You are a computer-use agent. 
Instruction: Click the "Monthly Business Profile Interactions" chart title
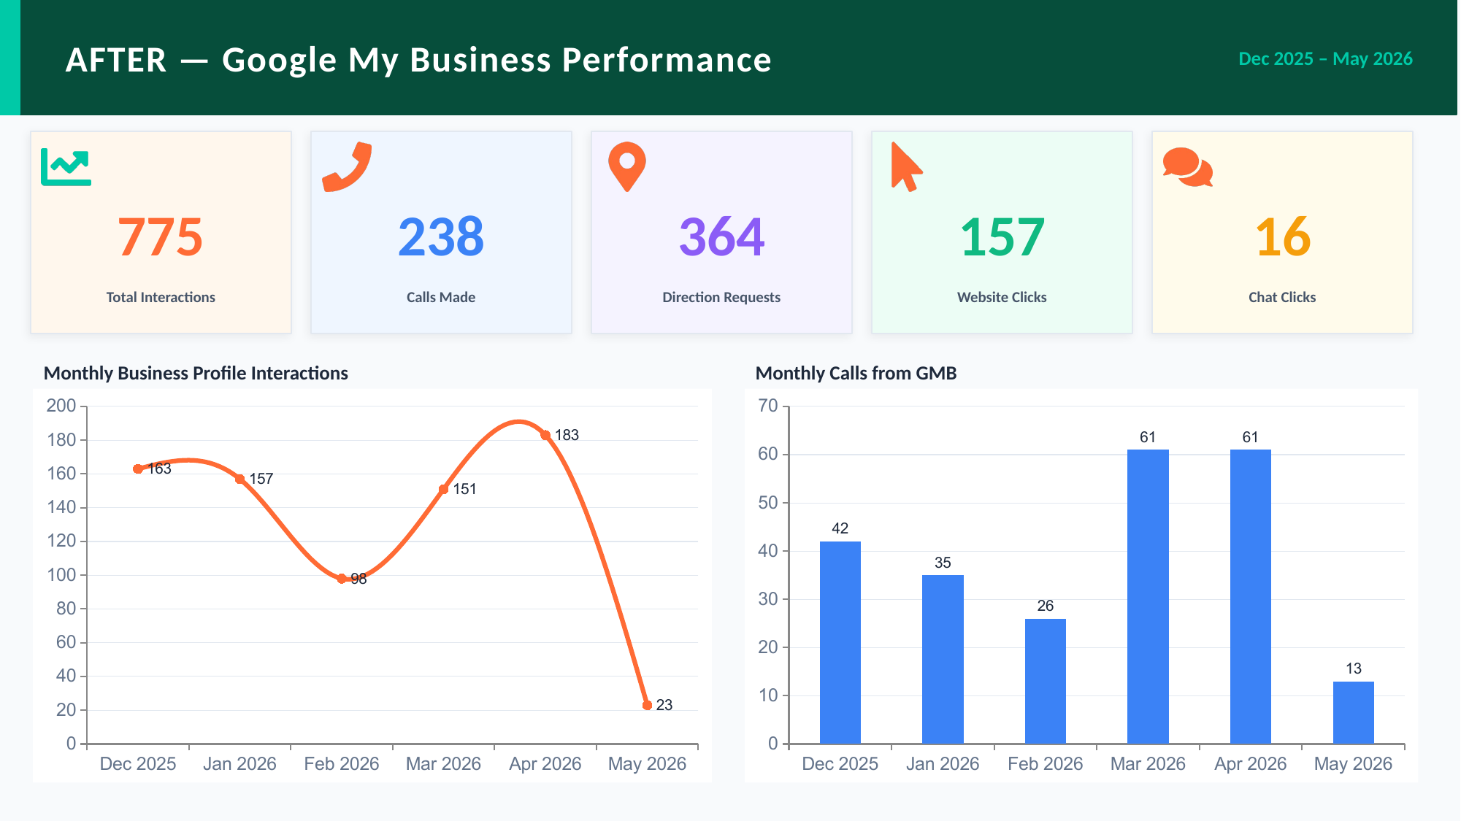[196, 373]
